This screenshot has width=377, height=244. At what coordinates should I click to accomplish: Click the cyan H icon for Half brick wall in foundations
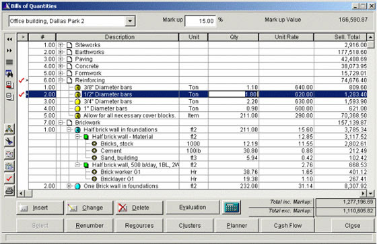pos(77,129)
